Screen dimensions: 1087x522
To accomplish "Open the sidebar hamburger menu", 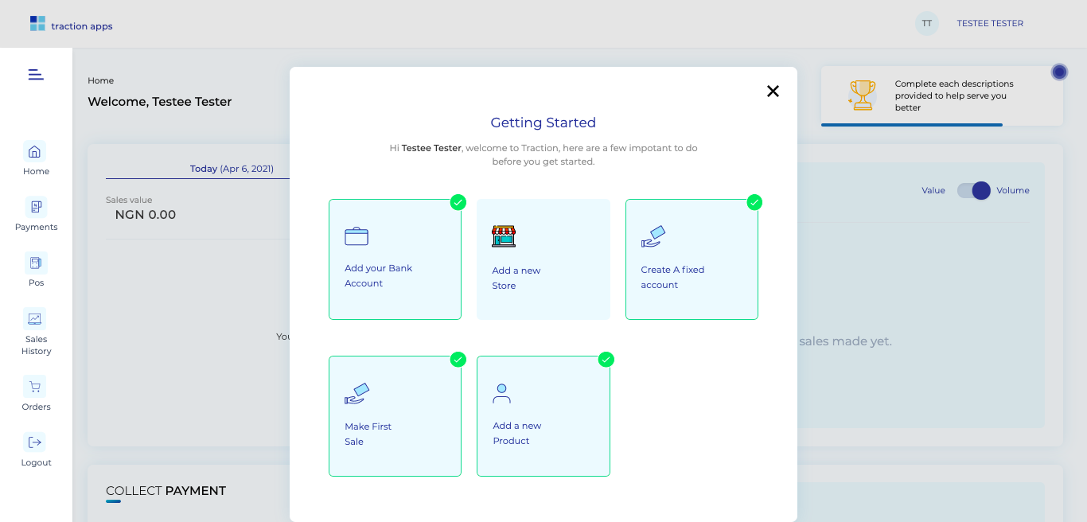I will click(36, 74).
